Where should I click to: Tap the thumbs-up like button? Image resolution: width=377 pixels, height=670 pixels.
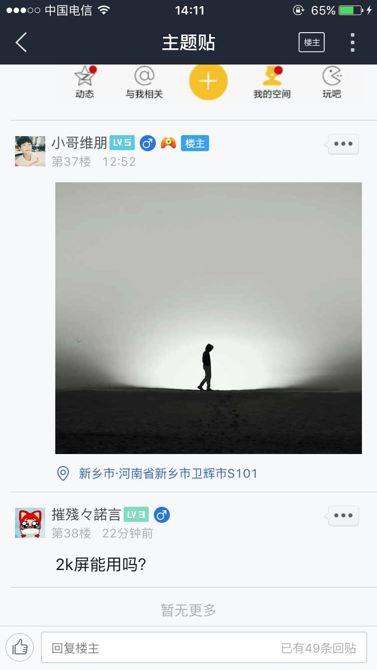click(20, 647)
